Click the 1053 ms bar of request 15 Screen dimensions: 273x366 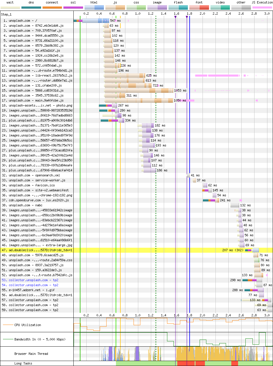pyautogui.click(x=139, y=91)
